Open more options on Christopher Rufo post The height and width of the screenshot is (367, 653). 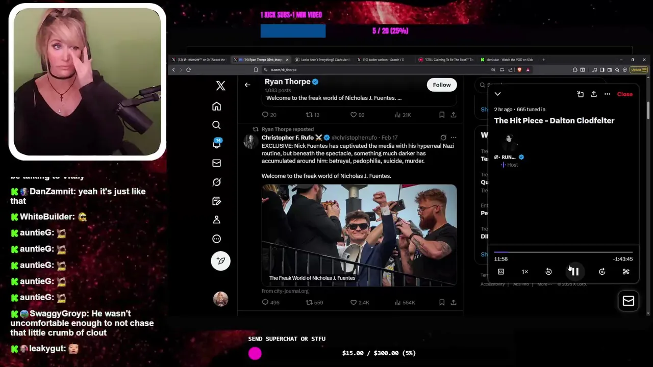453,138
